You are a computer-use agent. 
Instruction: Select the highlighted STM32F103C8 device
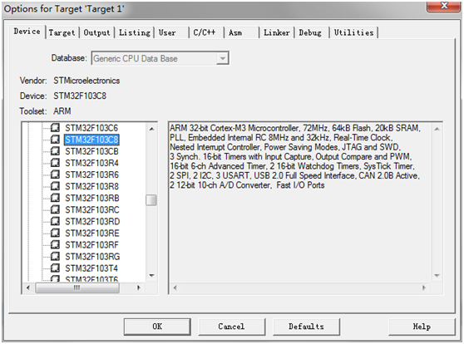(91, 140)
